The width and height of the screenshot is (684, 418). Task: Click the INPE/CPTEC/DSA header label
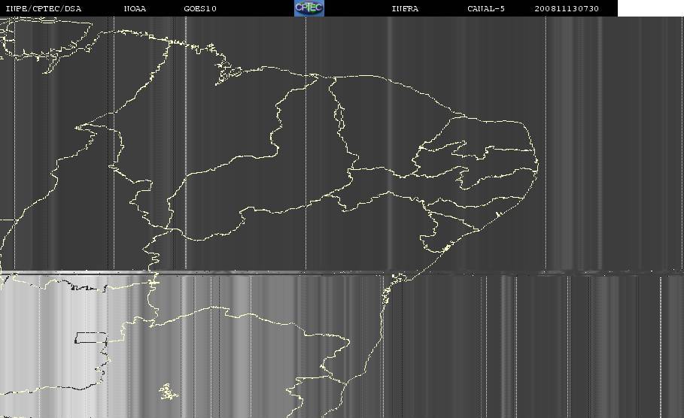click(x=43, y=8)
